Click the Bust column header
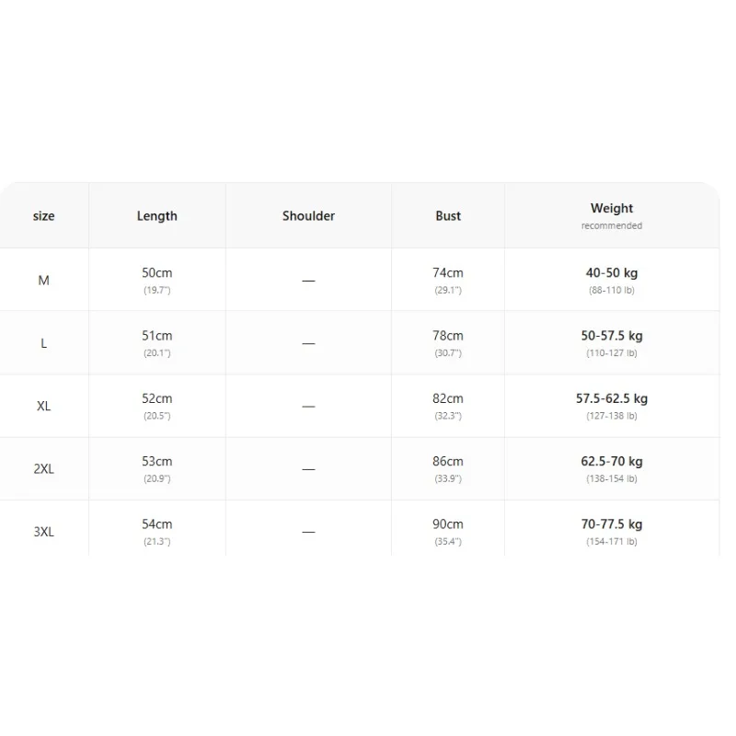The width and height of the screenshot is (736, 736). click(x=448, y=216)
